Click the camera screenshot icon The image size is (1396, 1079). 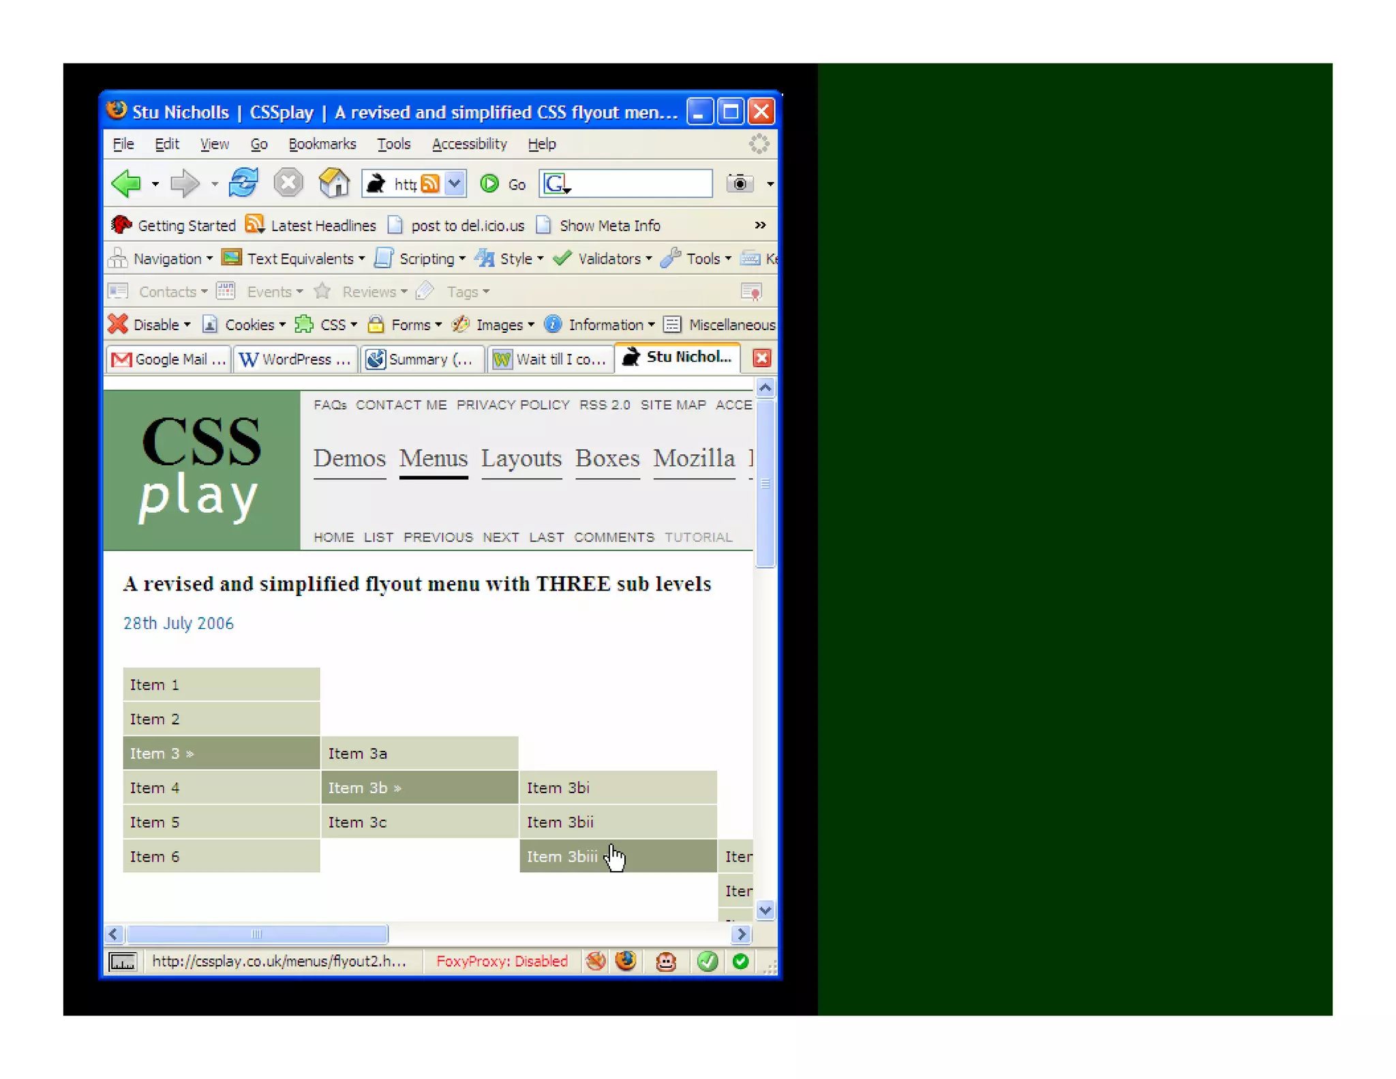pyautogui.click(x=740, y=183)
